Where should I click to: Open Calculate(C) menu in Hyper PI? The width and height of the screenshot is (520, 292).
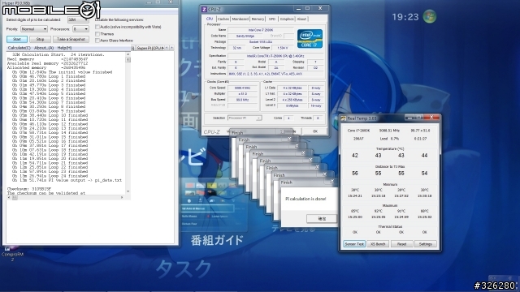19,48
